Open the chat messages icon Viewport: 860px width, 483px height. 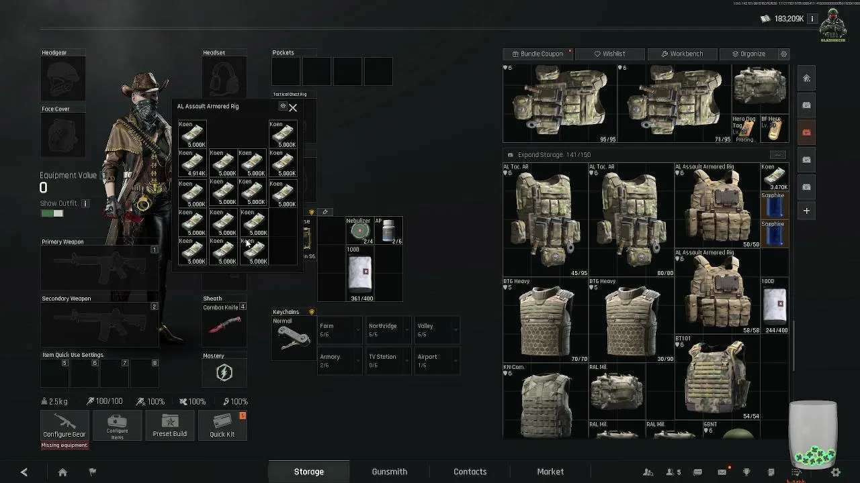click(x=697, y=472)
